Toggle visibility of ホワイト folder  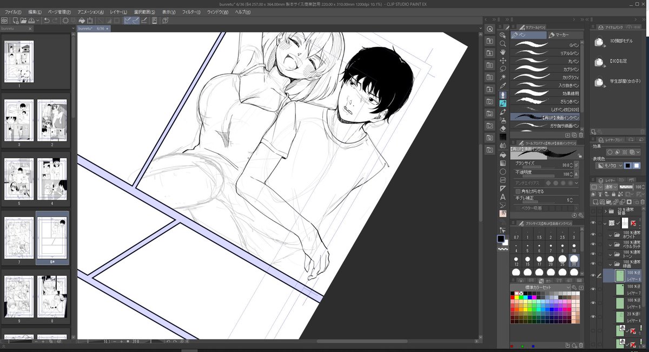click(x=593, y=235)
